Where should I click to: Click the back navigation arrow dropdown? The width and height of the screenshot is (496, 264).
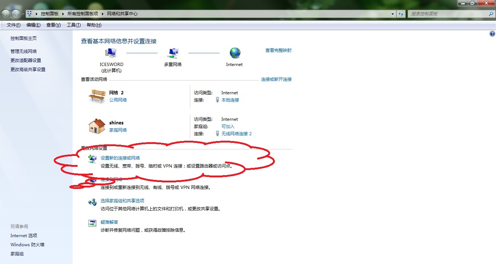23,13
